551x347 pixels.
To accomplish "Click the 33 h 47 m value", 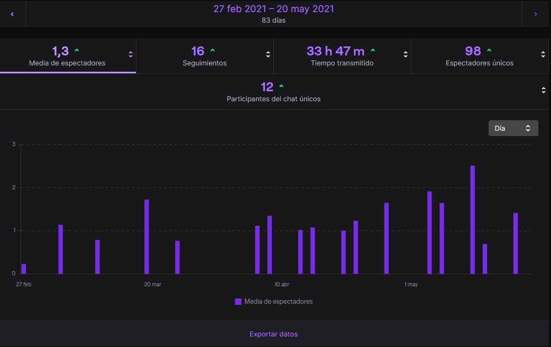I will (x=336, y=51).
